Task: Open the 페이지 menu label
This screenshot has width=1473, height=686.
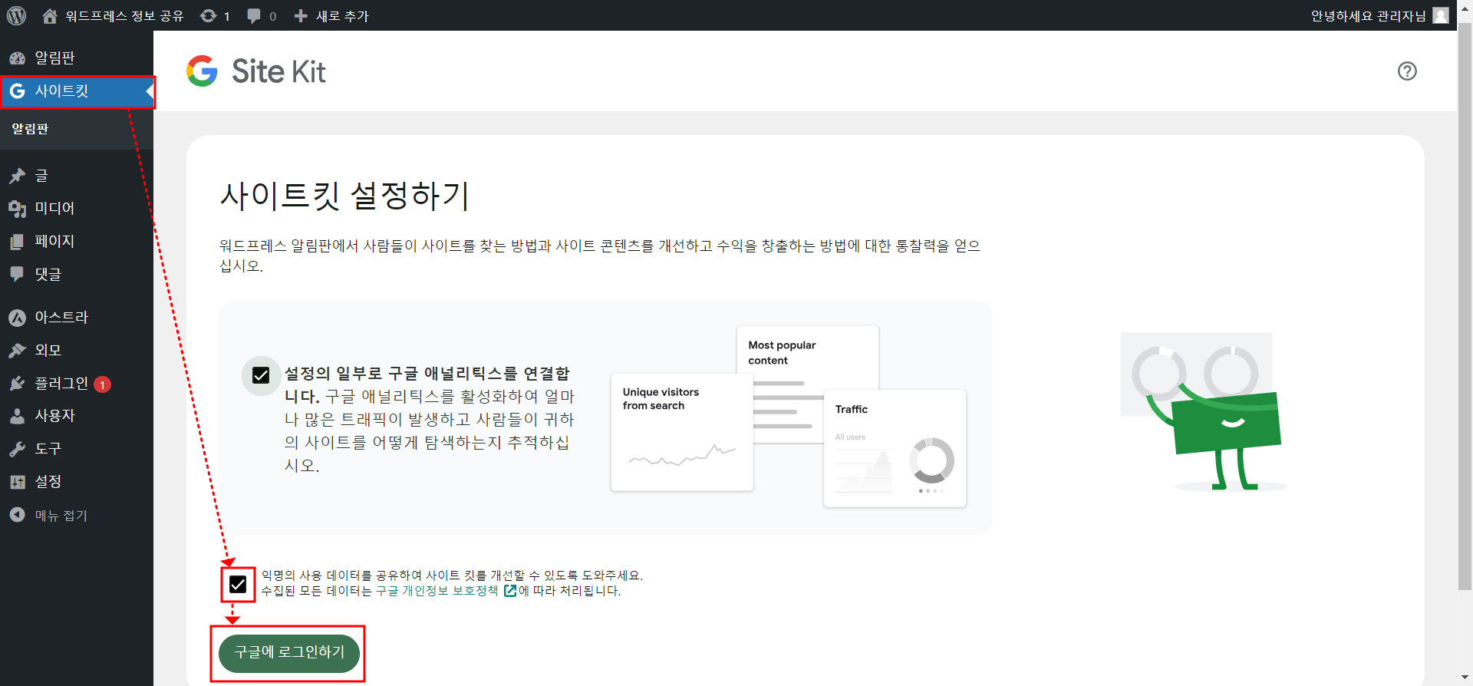Action: pos(54,241)
